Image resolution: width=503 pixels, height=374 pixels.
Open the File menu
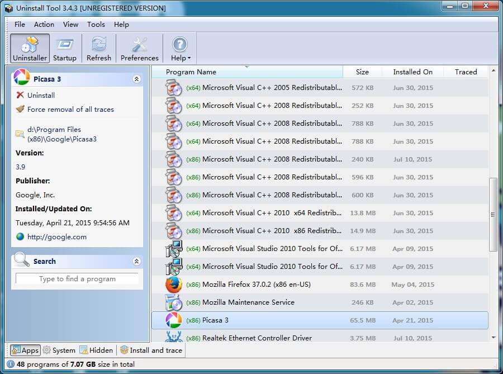(20, 25)
